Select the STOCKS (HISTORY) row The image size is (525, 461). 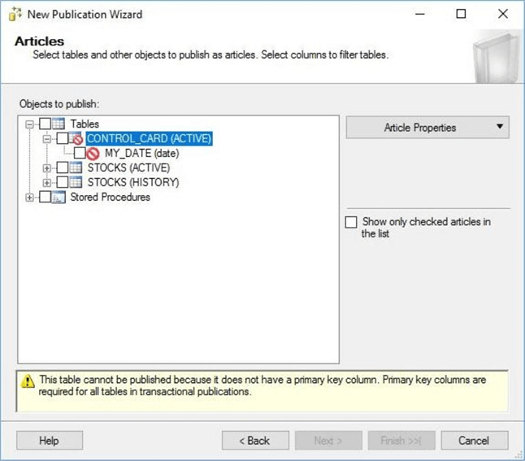(133, 182)
